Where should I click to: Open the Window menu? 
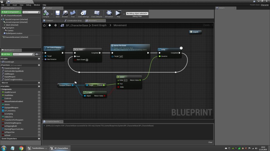coord(37,5)
